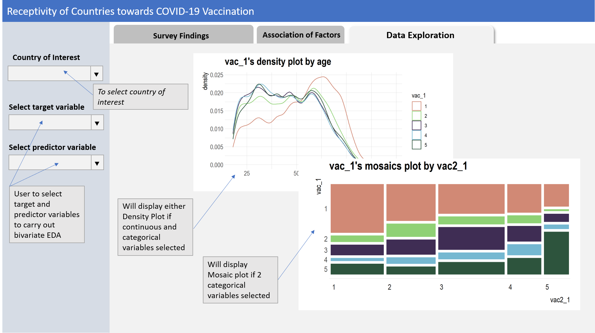Open the Country of Interest dropdown arrow
595x333 pixels.
96,73
